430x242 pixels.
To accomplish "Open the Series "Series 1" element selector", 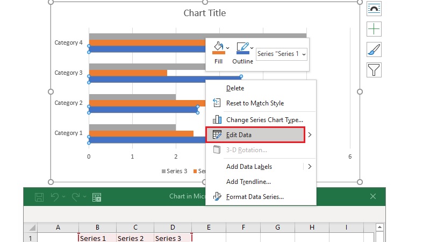I will (281, 54).
